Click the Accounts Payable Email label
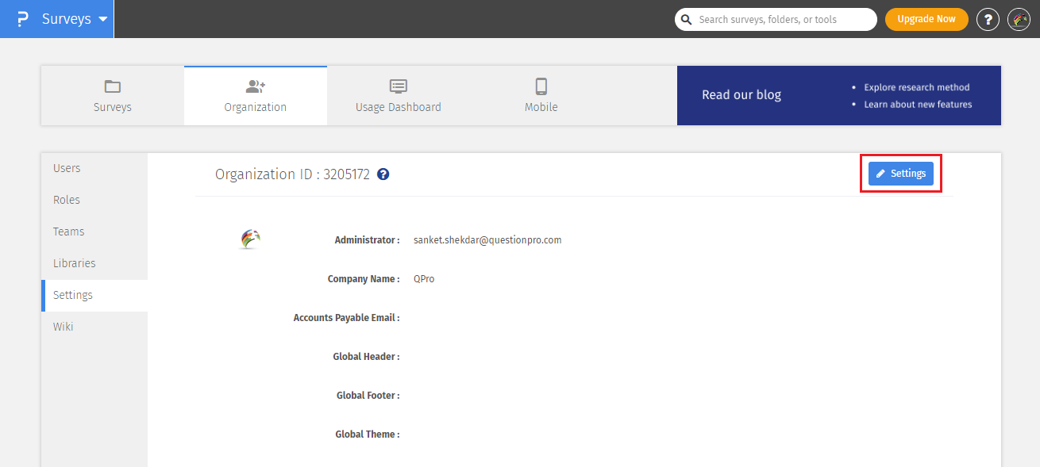 point(346,318)
